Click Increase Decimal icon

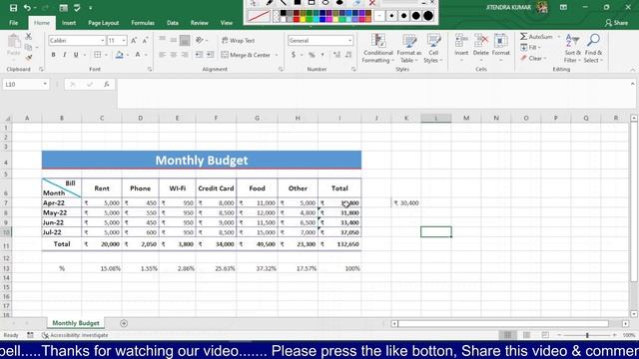point(336,55)
